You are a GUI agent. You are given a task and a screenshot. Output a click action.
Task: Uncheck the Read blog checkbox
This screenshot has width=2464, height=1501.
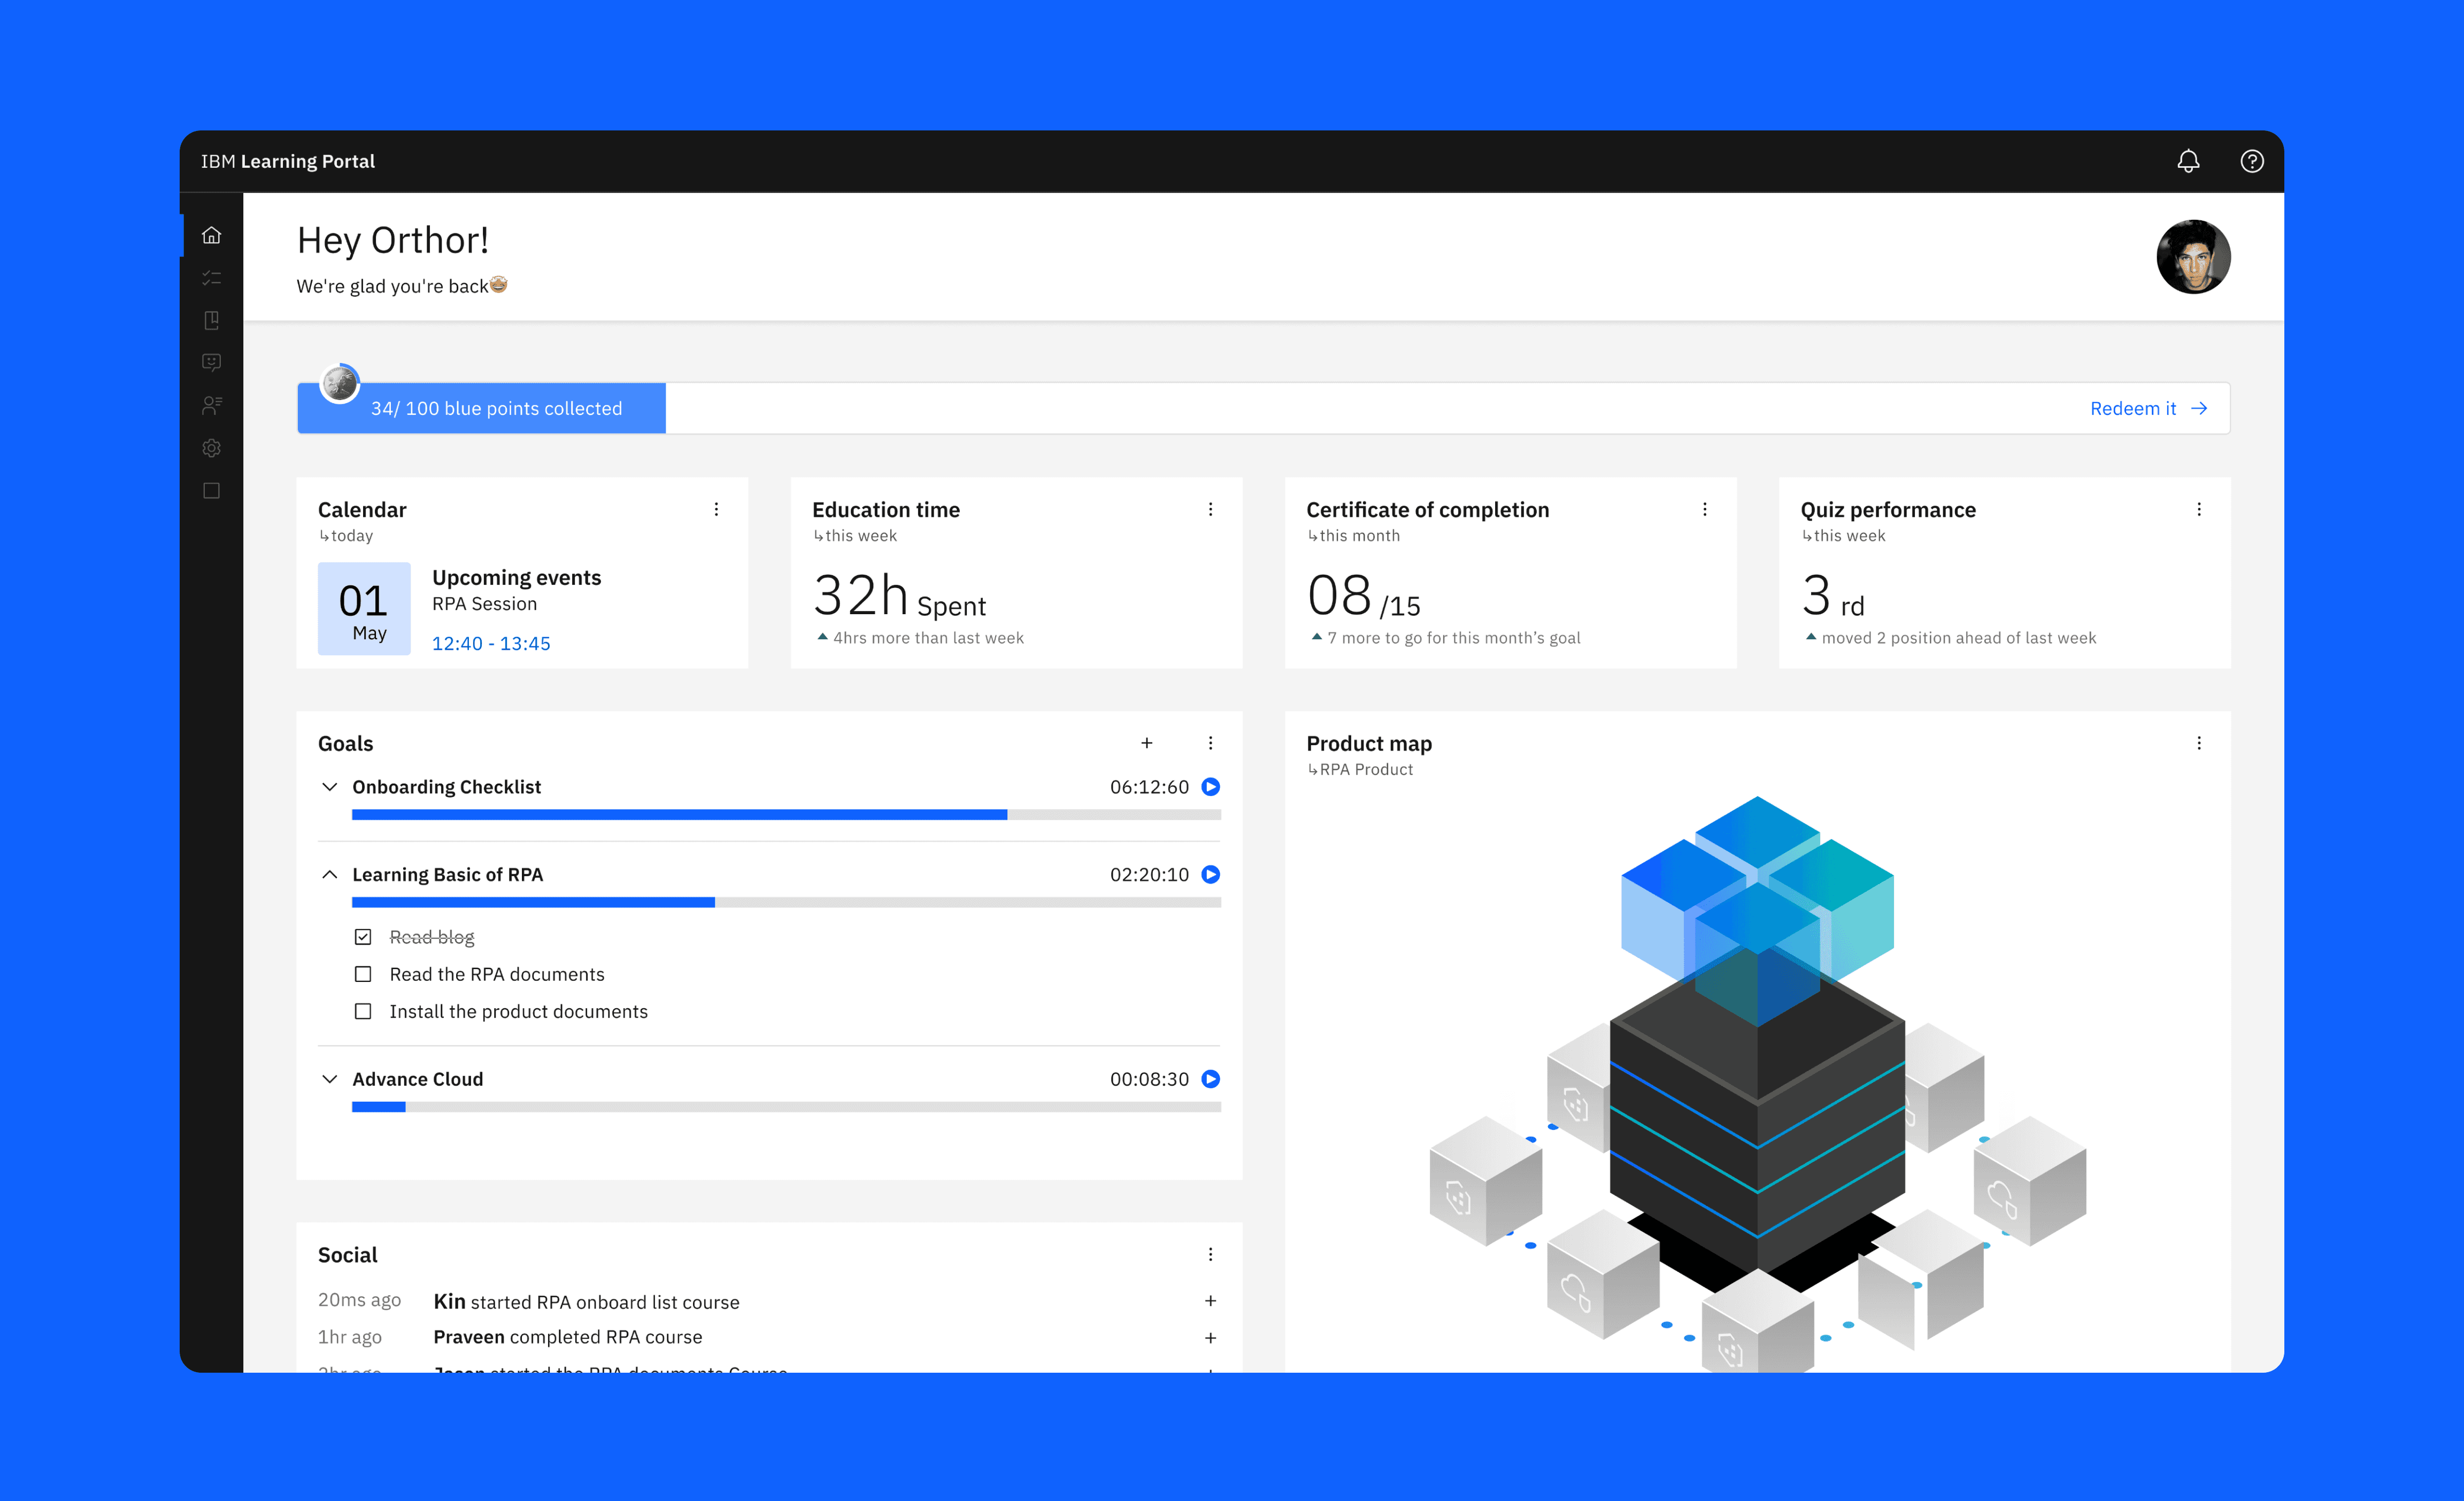(x=363, y=937)
